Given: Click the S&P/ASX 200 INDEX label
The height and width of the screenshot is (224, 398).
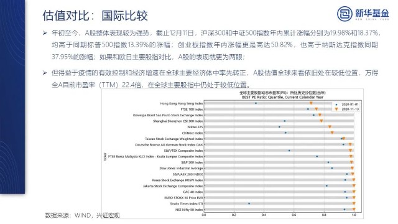Looking at the screenshot, I should 188,174.
